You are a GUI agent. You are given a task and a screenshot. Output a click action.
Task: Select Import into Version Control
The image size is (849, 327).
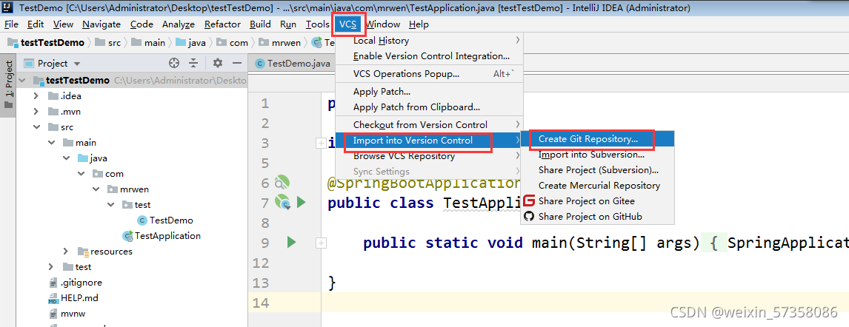point(429,141)
